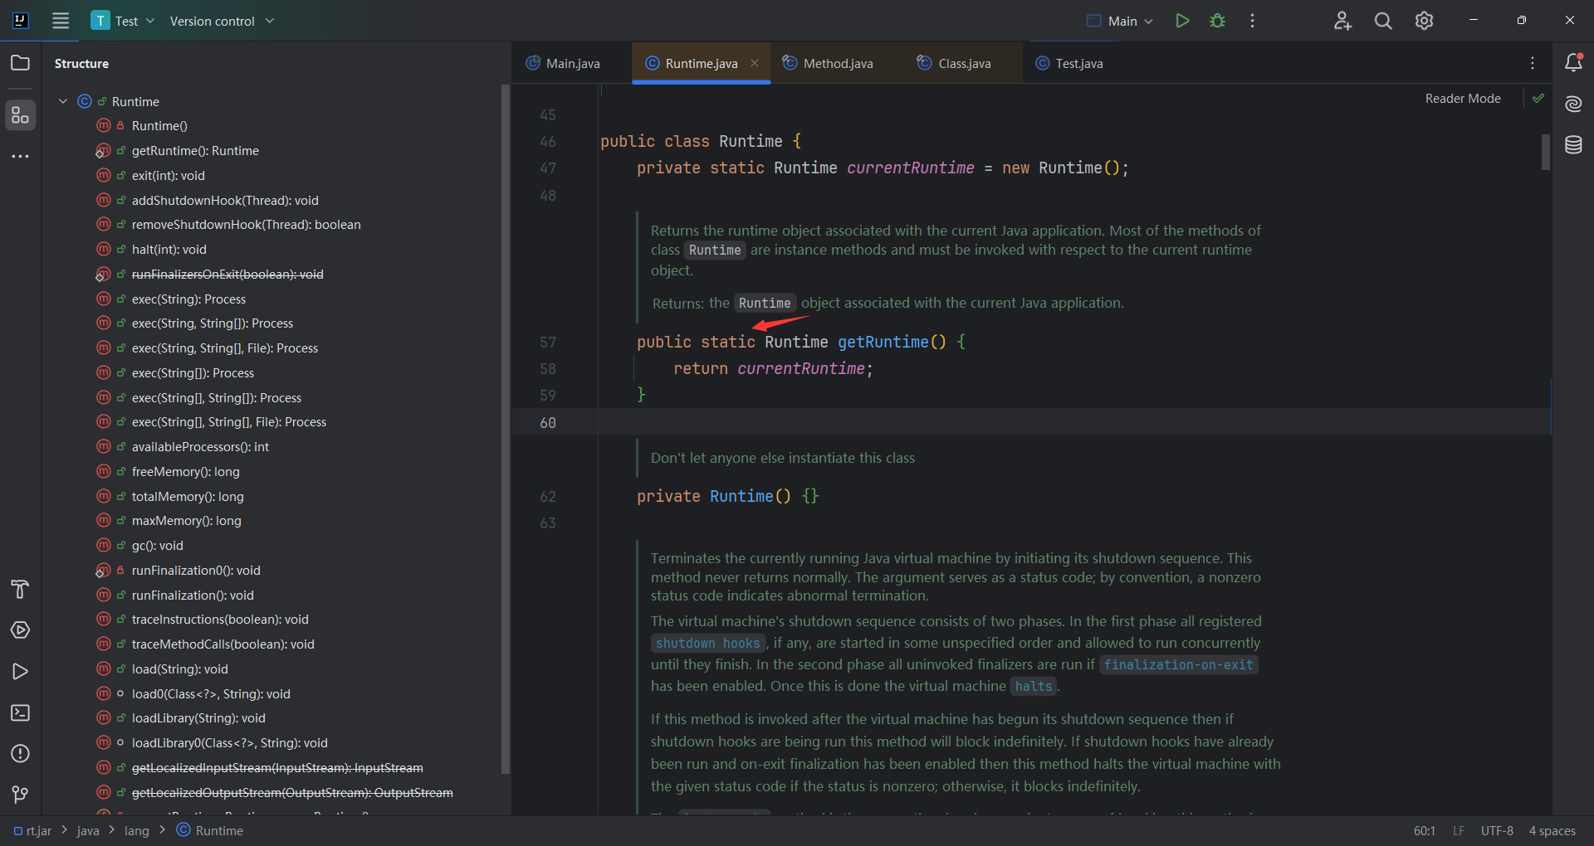Open the Version control dropdown
This screenshot has width=1594, height=846.
pos(222,21)
